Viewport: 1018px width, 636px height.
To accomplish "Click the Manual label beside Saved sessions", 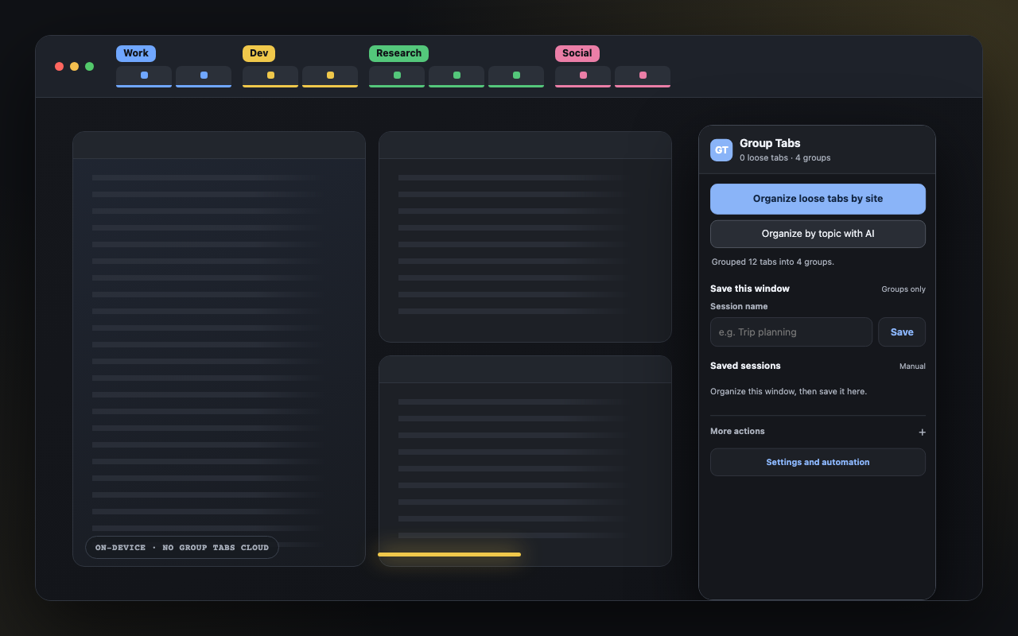I will [912, 366].
